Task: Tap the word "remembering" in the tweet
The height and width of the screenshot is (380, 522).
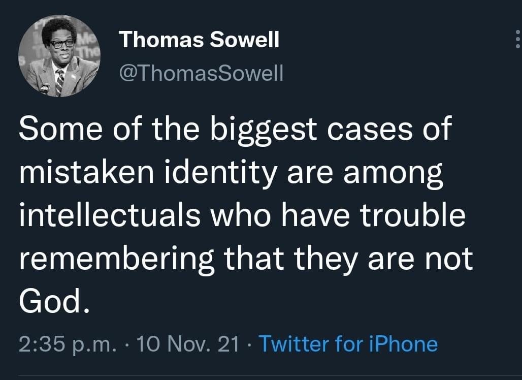Action: (x=117, y=259)
